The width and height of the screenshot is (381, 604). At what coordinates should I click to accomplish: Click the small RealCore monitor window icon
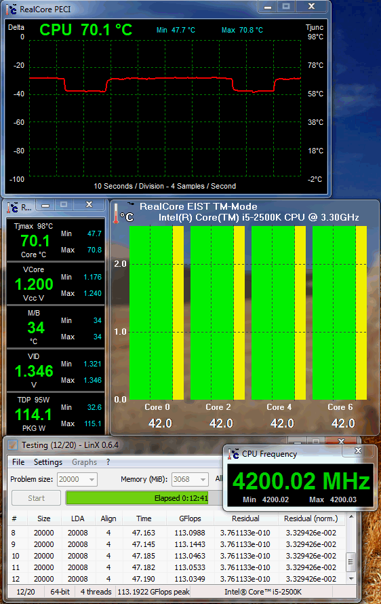[x=12, y=207]
